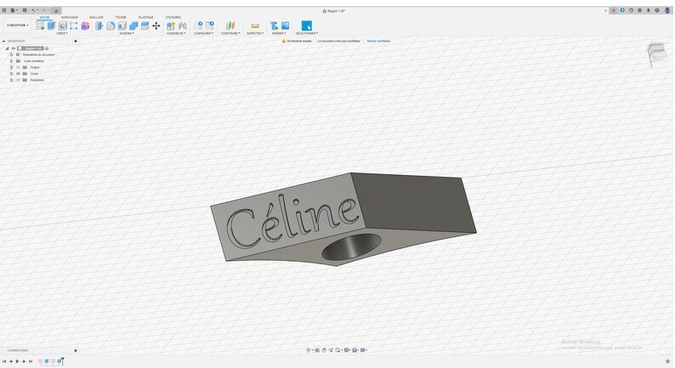Open the CRÉER dropdown menu
The height and width of the screenshot is (368, 675).
click(x=62, y=33)
